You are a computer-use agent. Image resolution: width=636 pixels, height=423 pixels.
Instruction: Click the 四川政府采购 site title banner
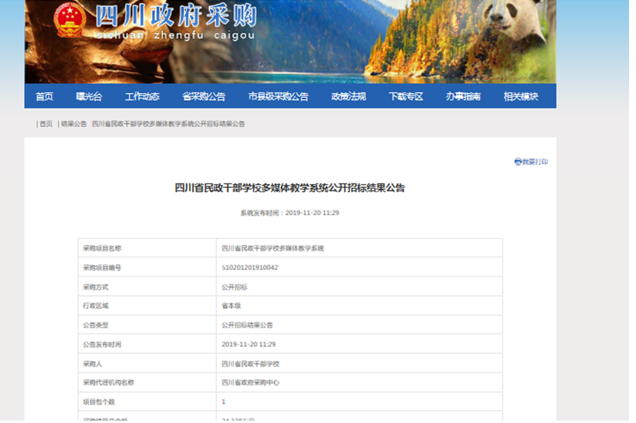click(176, 21)
